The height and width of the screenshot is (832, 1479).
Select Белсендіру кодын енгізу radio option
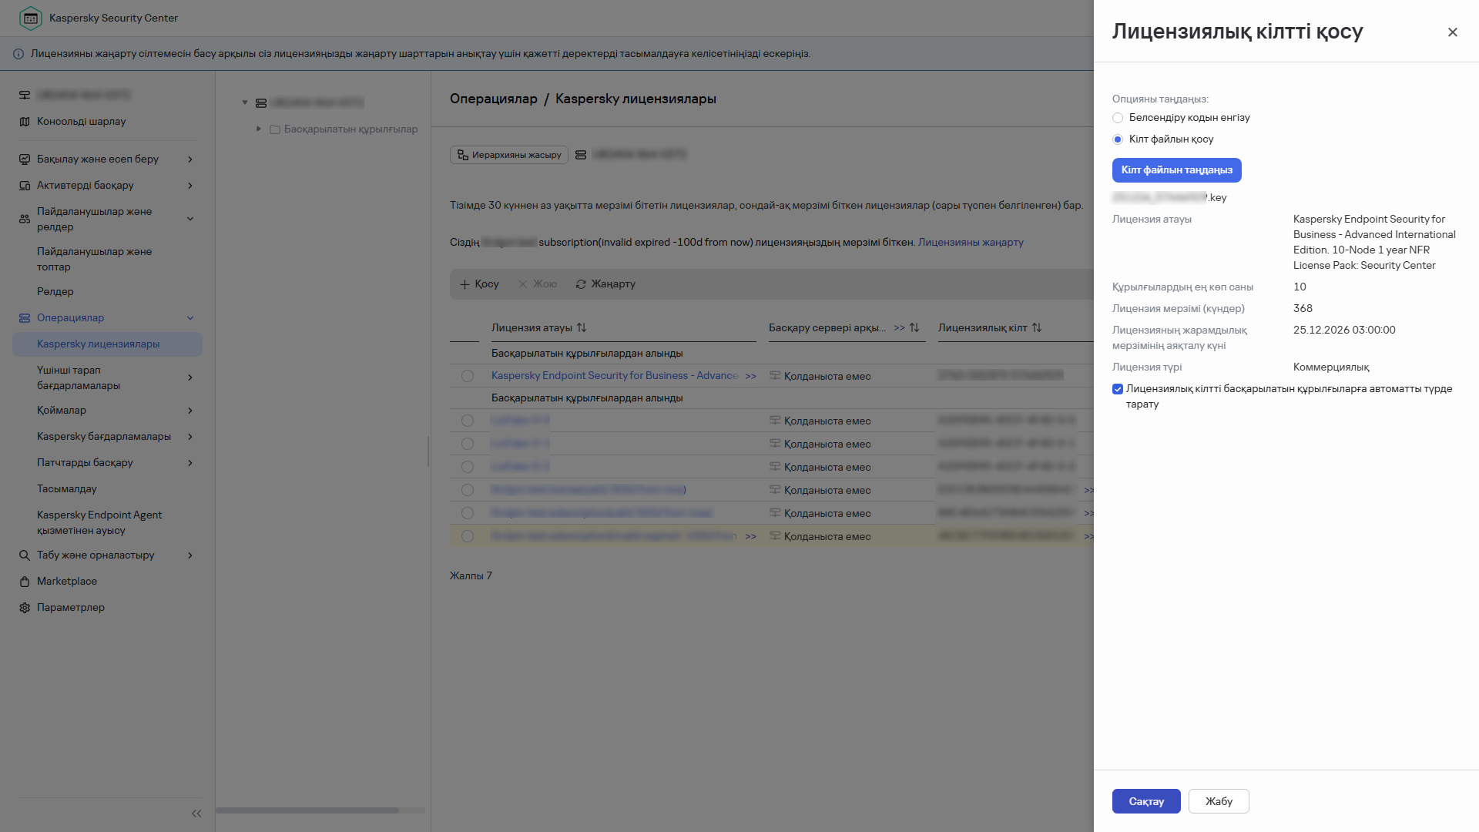pos(1118,118)
